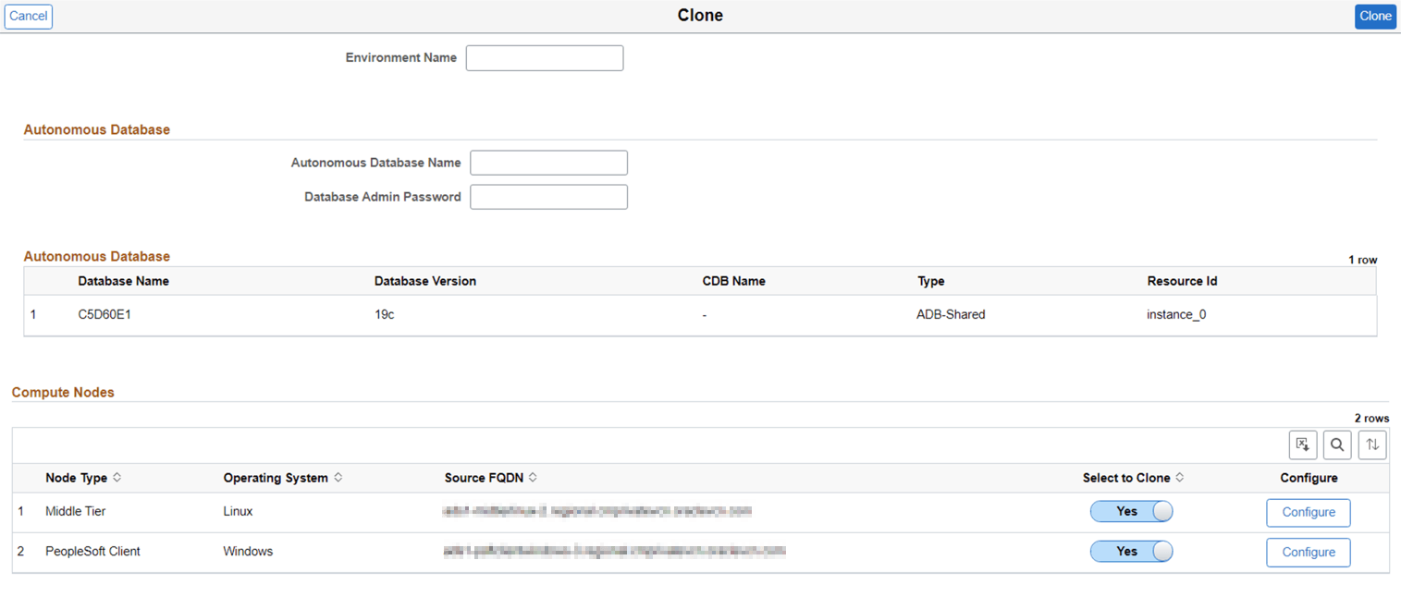1401x609 pixels.
Task: Sort using the Operating System chevron
Action: (339, 478)
